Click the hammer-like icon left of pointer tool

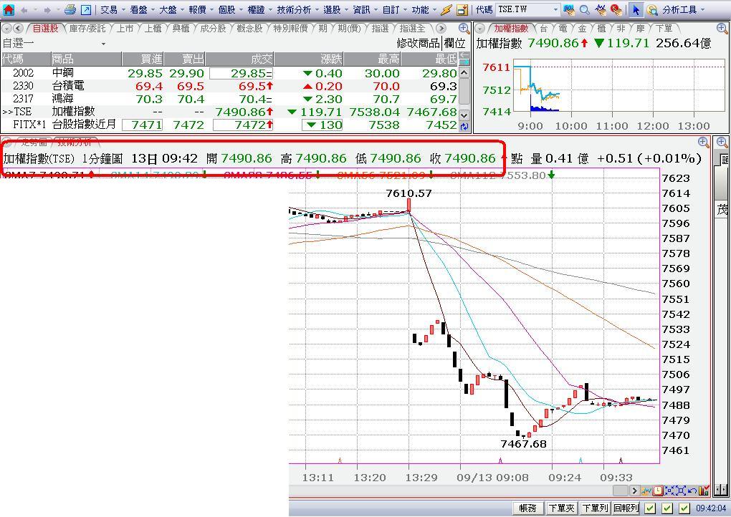tap(616, 9)
